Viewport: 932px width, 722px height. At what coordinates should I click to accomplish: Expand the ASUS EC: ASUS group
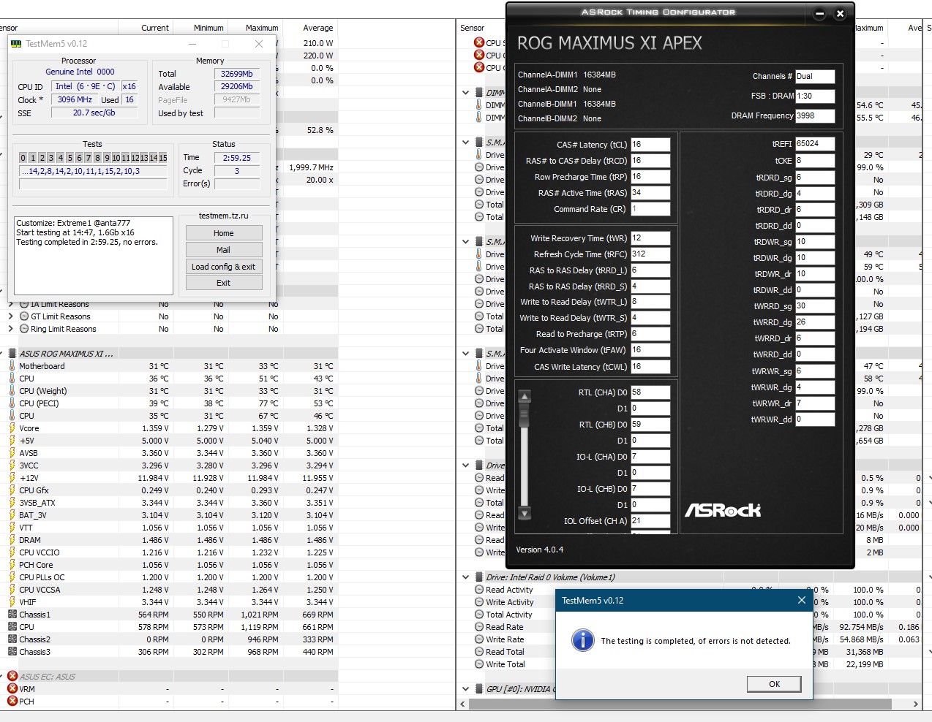click(x=2, y=677)
